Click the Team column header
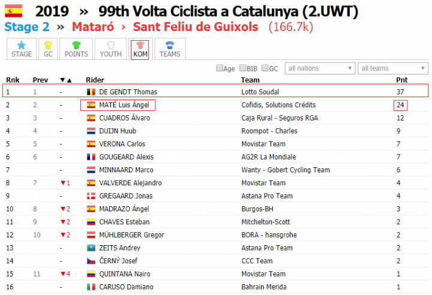This screenshot has height=295, width=432. 250,80
